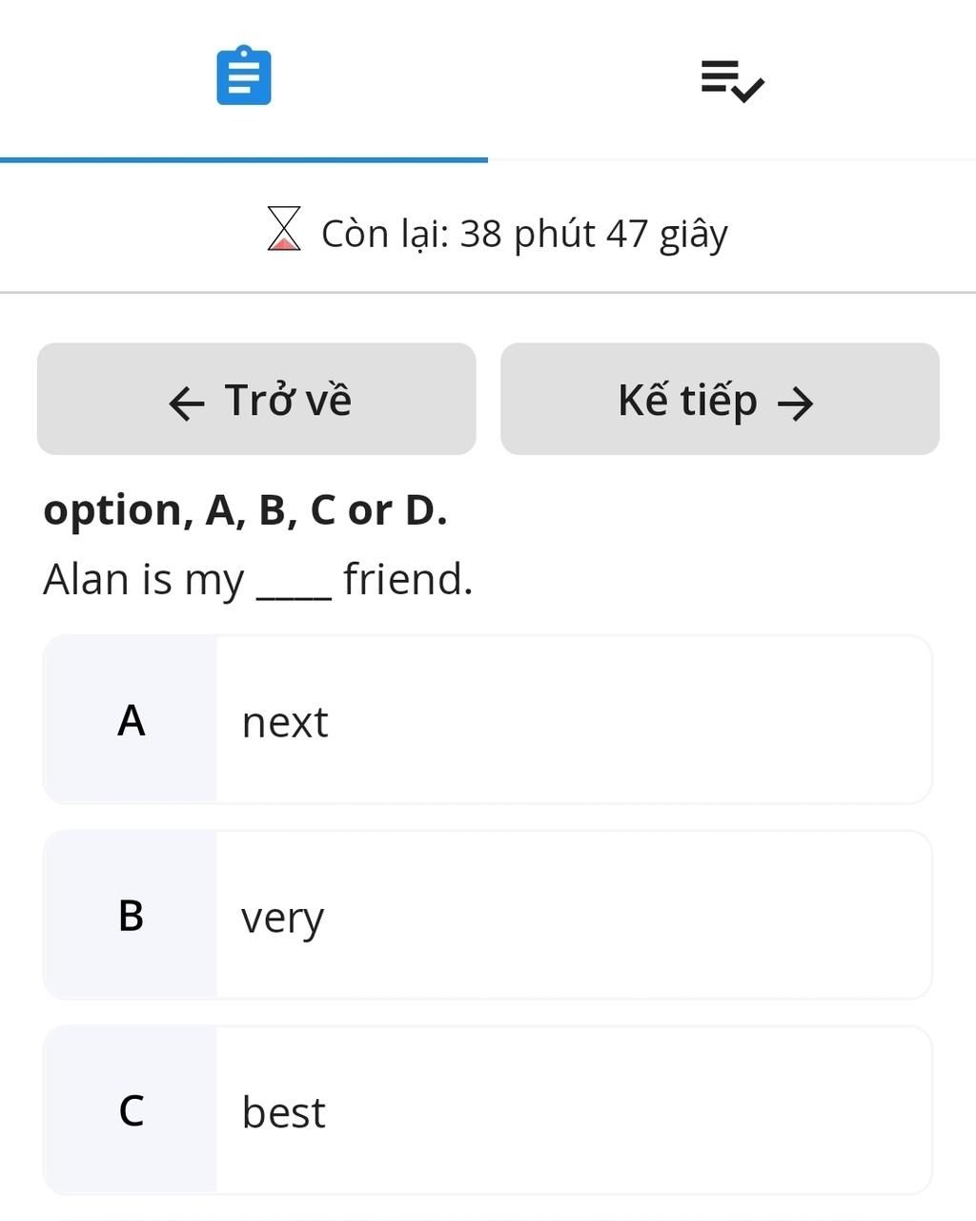Click the right arrow on Kế tiếp
The width and height of the screenshot is (976, 1221).
(796, 403)
